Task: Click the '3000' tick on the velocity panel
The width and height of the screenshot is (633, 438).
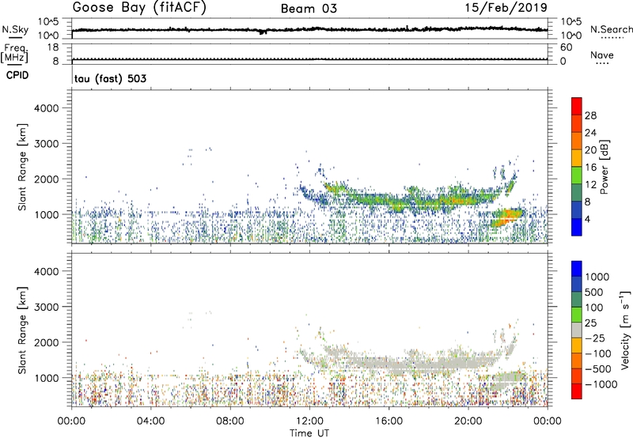Action: (x=47, y=307)
